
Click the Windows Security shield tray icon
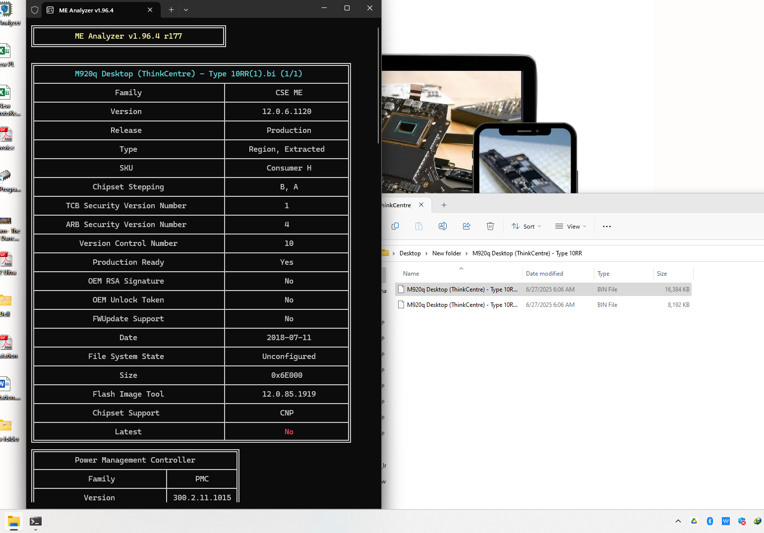coord(742,521)
